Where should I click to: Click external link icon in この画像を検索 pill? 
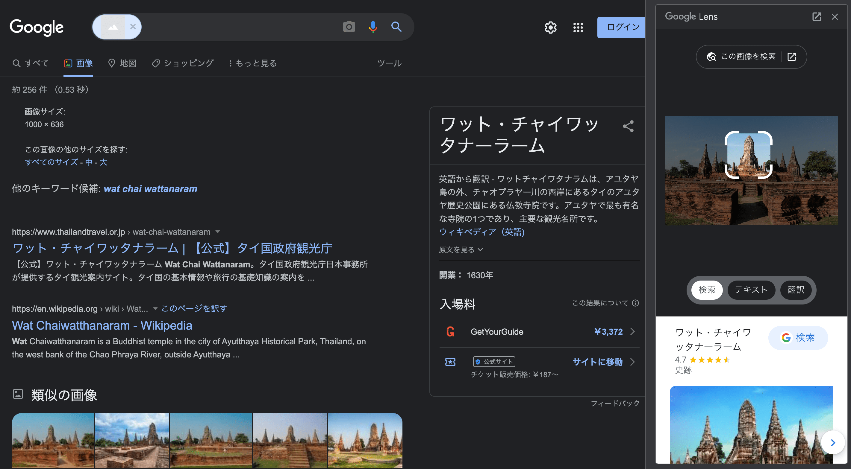791,57
